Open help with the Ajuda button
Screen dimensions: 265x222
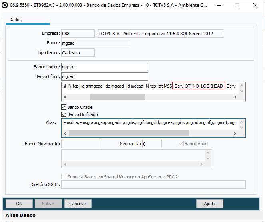tap(209, 204)
